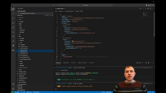Switch to the TERMINAL tab
The width and height of the screenshot is (166, 93).
click(x=58, y=63)
